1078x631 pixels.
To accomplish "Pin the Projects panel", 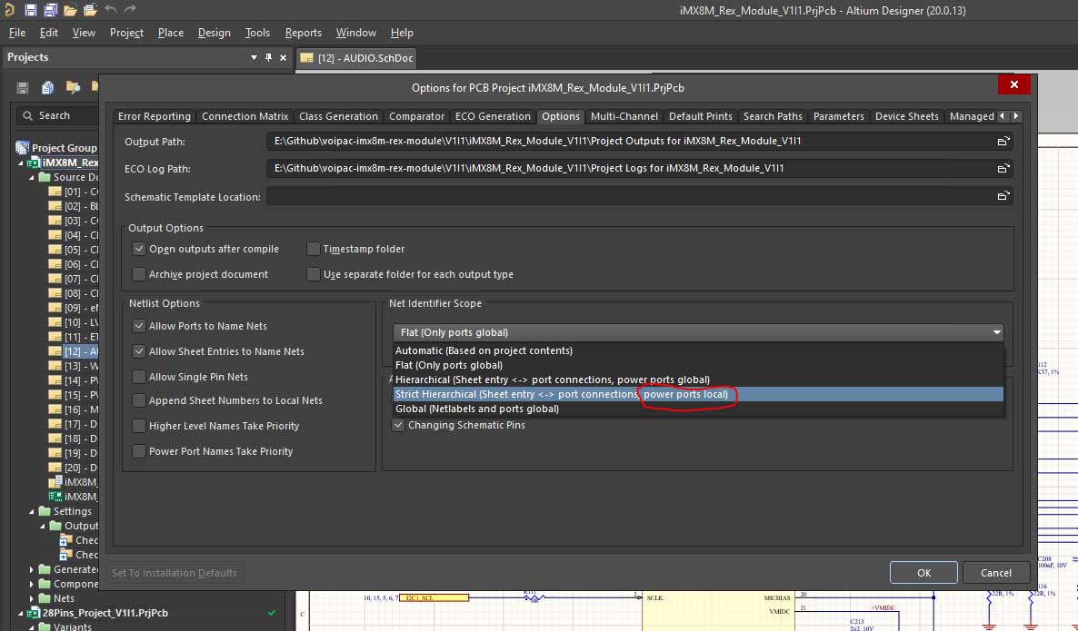I will point(268,57).
